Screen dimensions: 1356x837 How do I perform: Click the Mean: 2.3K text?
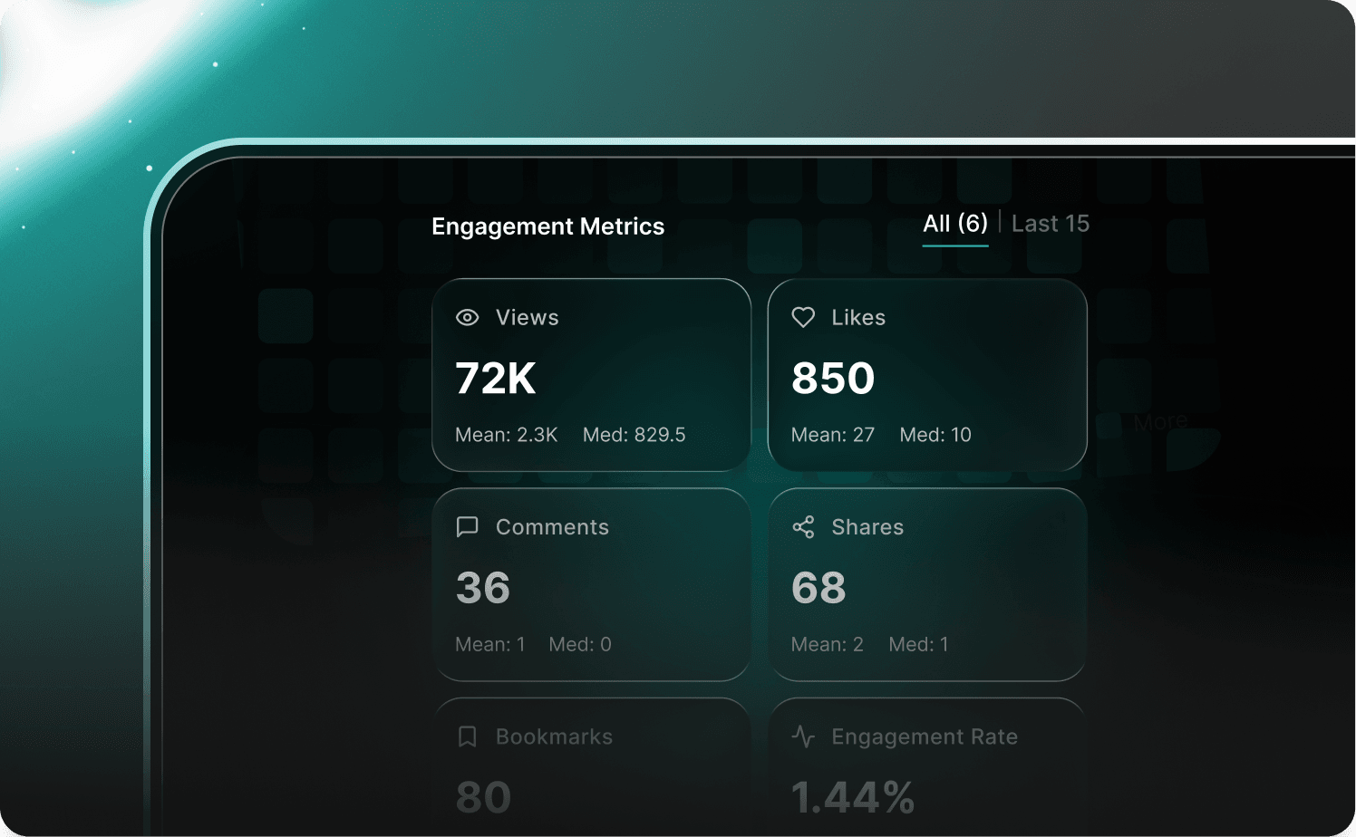point(507,435)
